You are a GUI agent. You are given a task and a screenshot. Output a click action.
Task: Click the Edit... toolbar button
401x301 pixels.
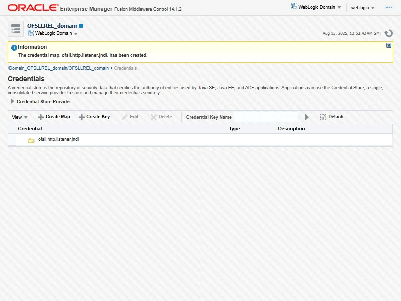(132, 117)
